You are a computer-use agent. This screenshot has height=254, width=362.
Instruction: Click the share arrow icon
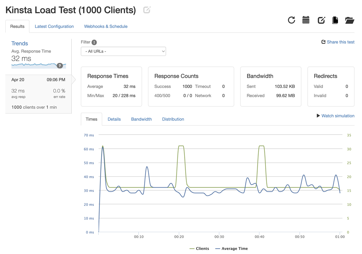coord(323,42)
